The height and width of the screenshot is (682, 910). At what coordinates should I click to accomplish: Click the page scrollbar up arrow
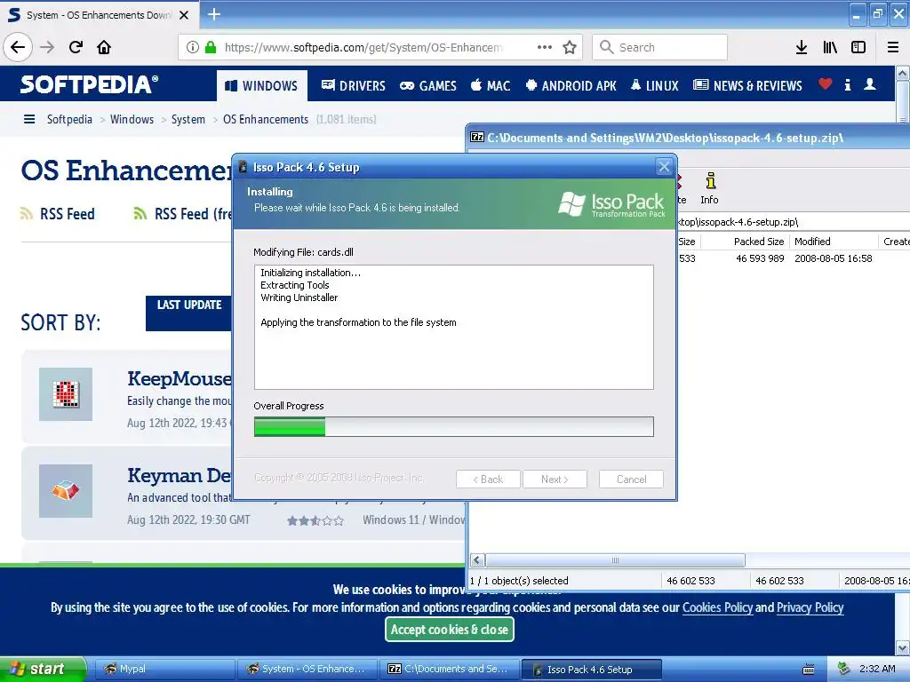pyautogui.click(x=903, y=73)
